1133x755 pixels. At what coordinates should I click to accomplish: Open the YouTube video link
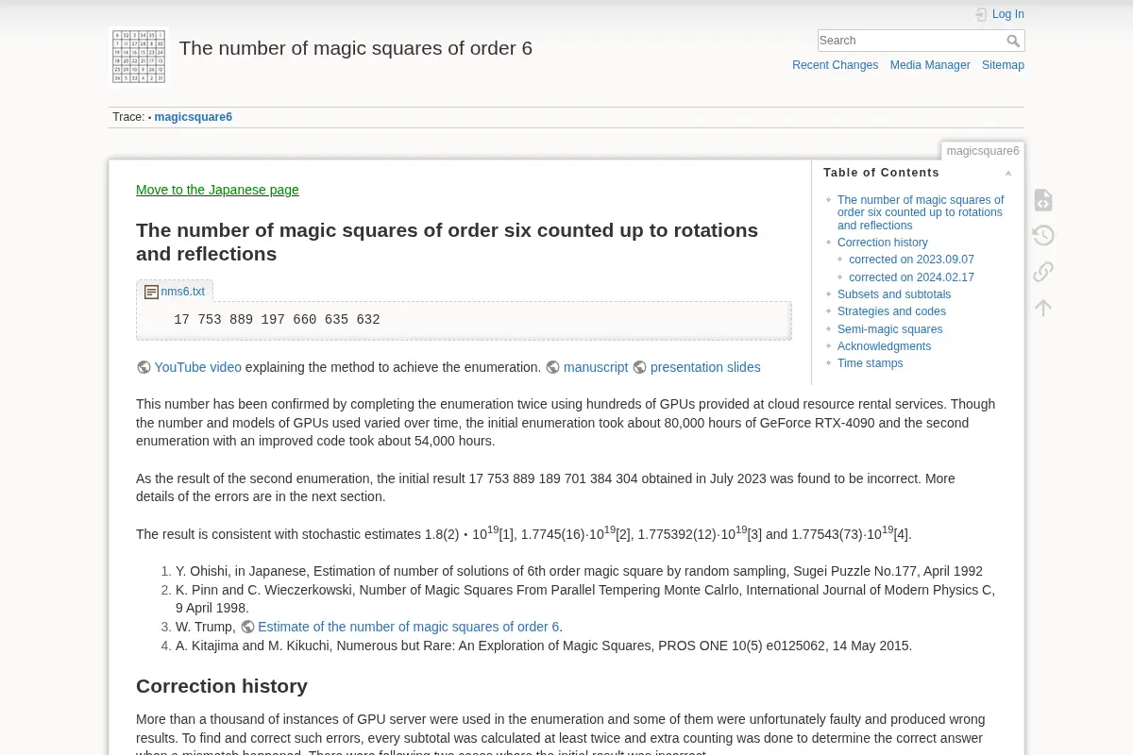coord(197,367)
